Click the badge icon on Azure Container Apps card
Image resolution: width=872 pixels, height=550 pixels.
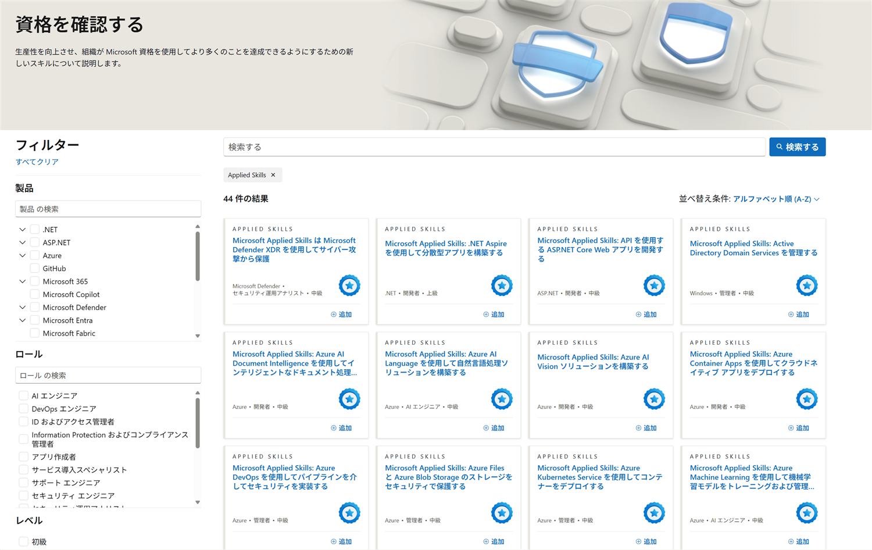[x=807, y=399]
